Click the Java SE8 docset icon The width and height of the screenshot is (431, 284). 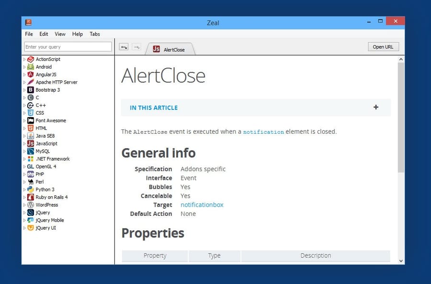point(31,136)
